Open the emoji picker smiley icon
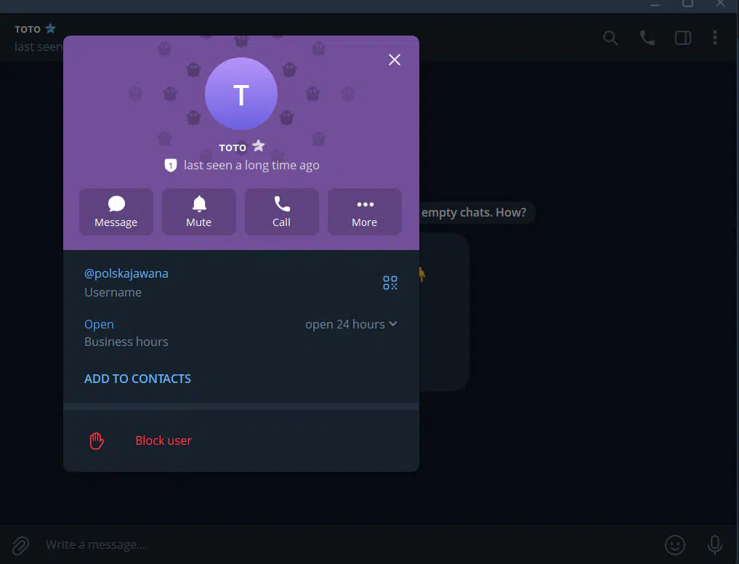739x564 pixels. (675, 544)
